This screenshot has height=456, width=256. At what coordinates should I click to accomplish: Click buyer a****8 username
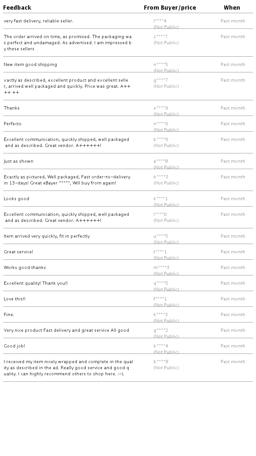point(161,161)
